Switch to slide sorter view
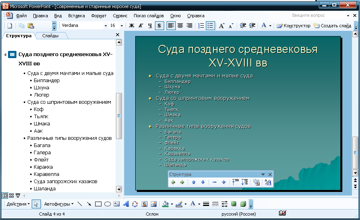 click(x=11, y=196)
